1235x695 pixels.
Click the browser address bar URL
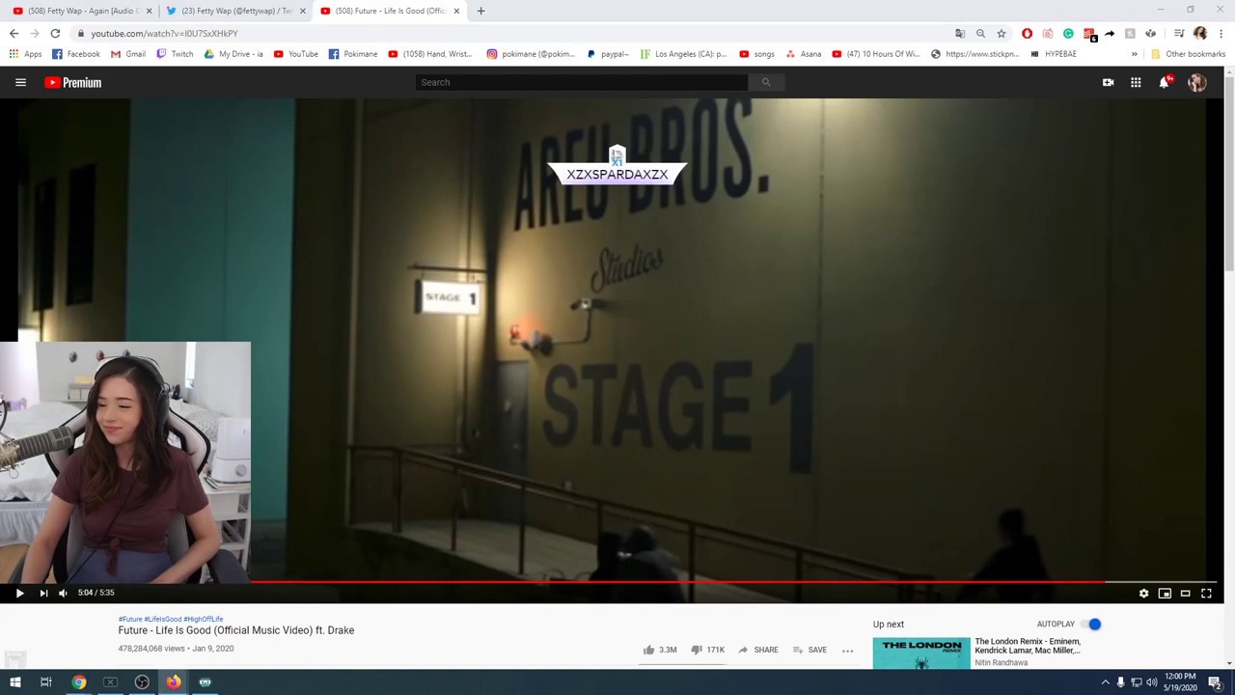click(x=164, y=34)
